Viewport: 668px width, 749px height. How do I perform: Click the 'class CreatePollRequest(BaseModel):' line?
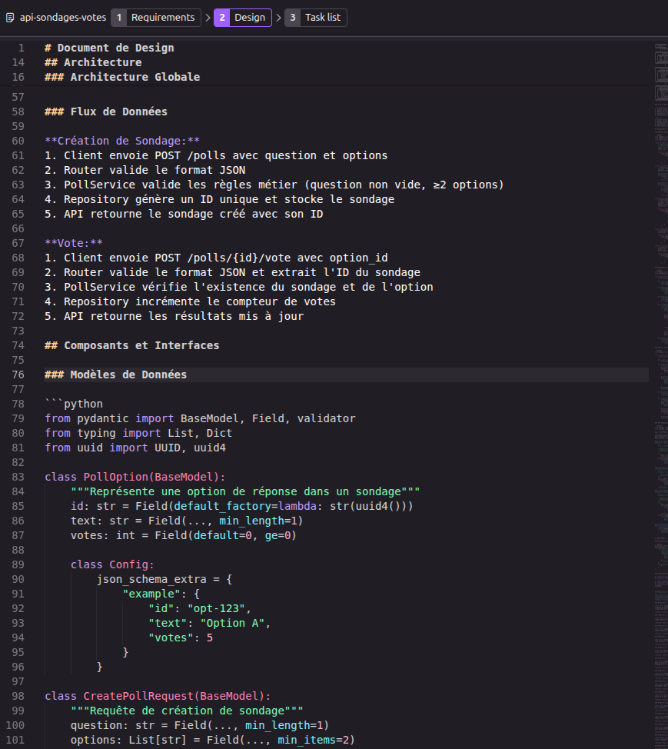158,697
